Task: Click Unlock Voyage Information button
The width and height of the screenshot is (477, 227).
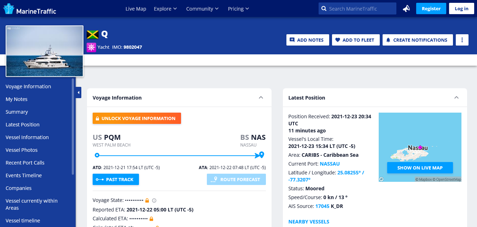Action: point(137,118)
